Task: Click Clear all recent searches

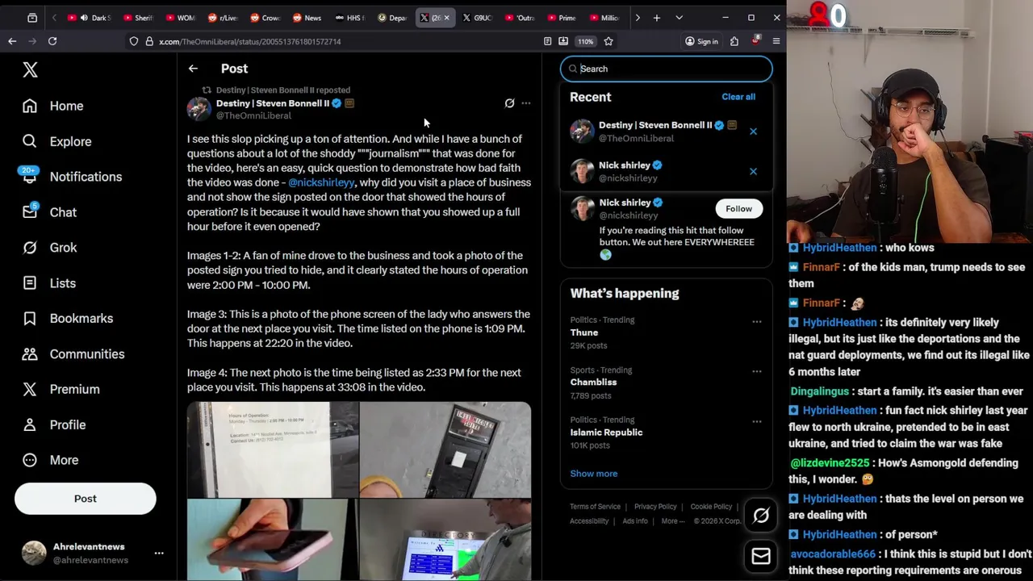Action: pos(738,97)
